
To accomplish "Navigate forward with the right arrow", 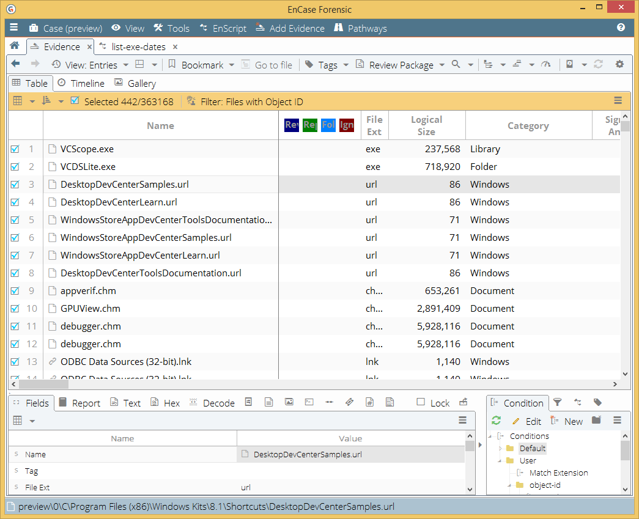I will coord(35,64).
